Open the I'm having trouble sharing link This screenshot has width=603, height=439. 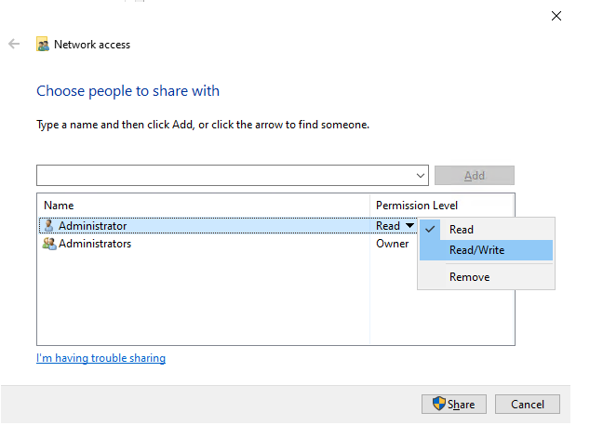tap(100, 358)
